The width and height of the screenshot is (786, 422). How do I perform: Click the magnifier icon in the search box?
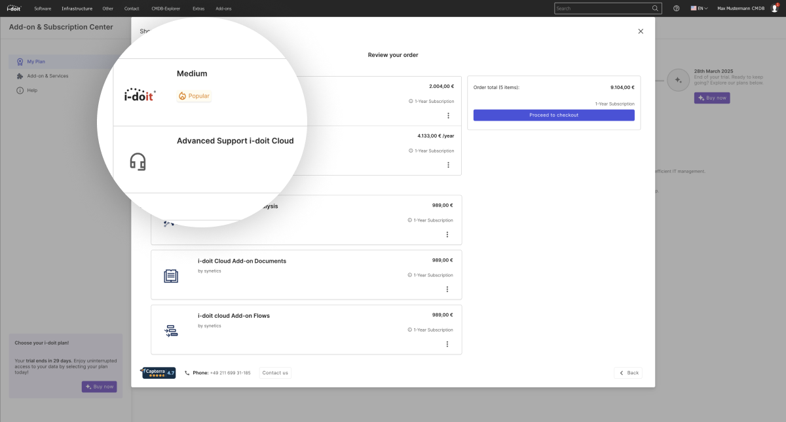[x=655, y=9]
